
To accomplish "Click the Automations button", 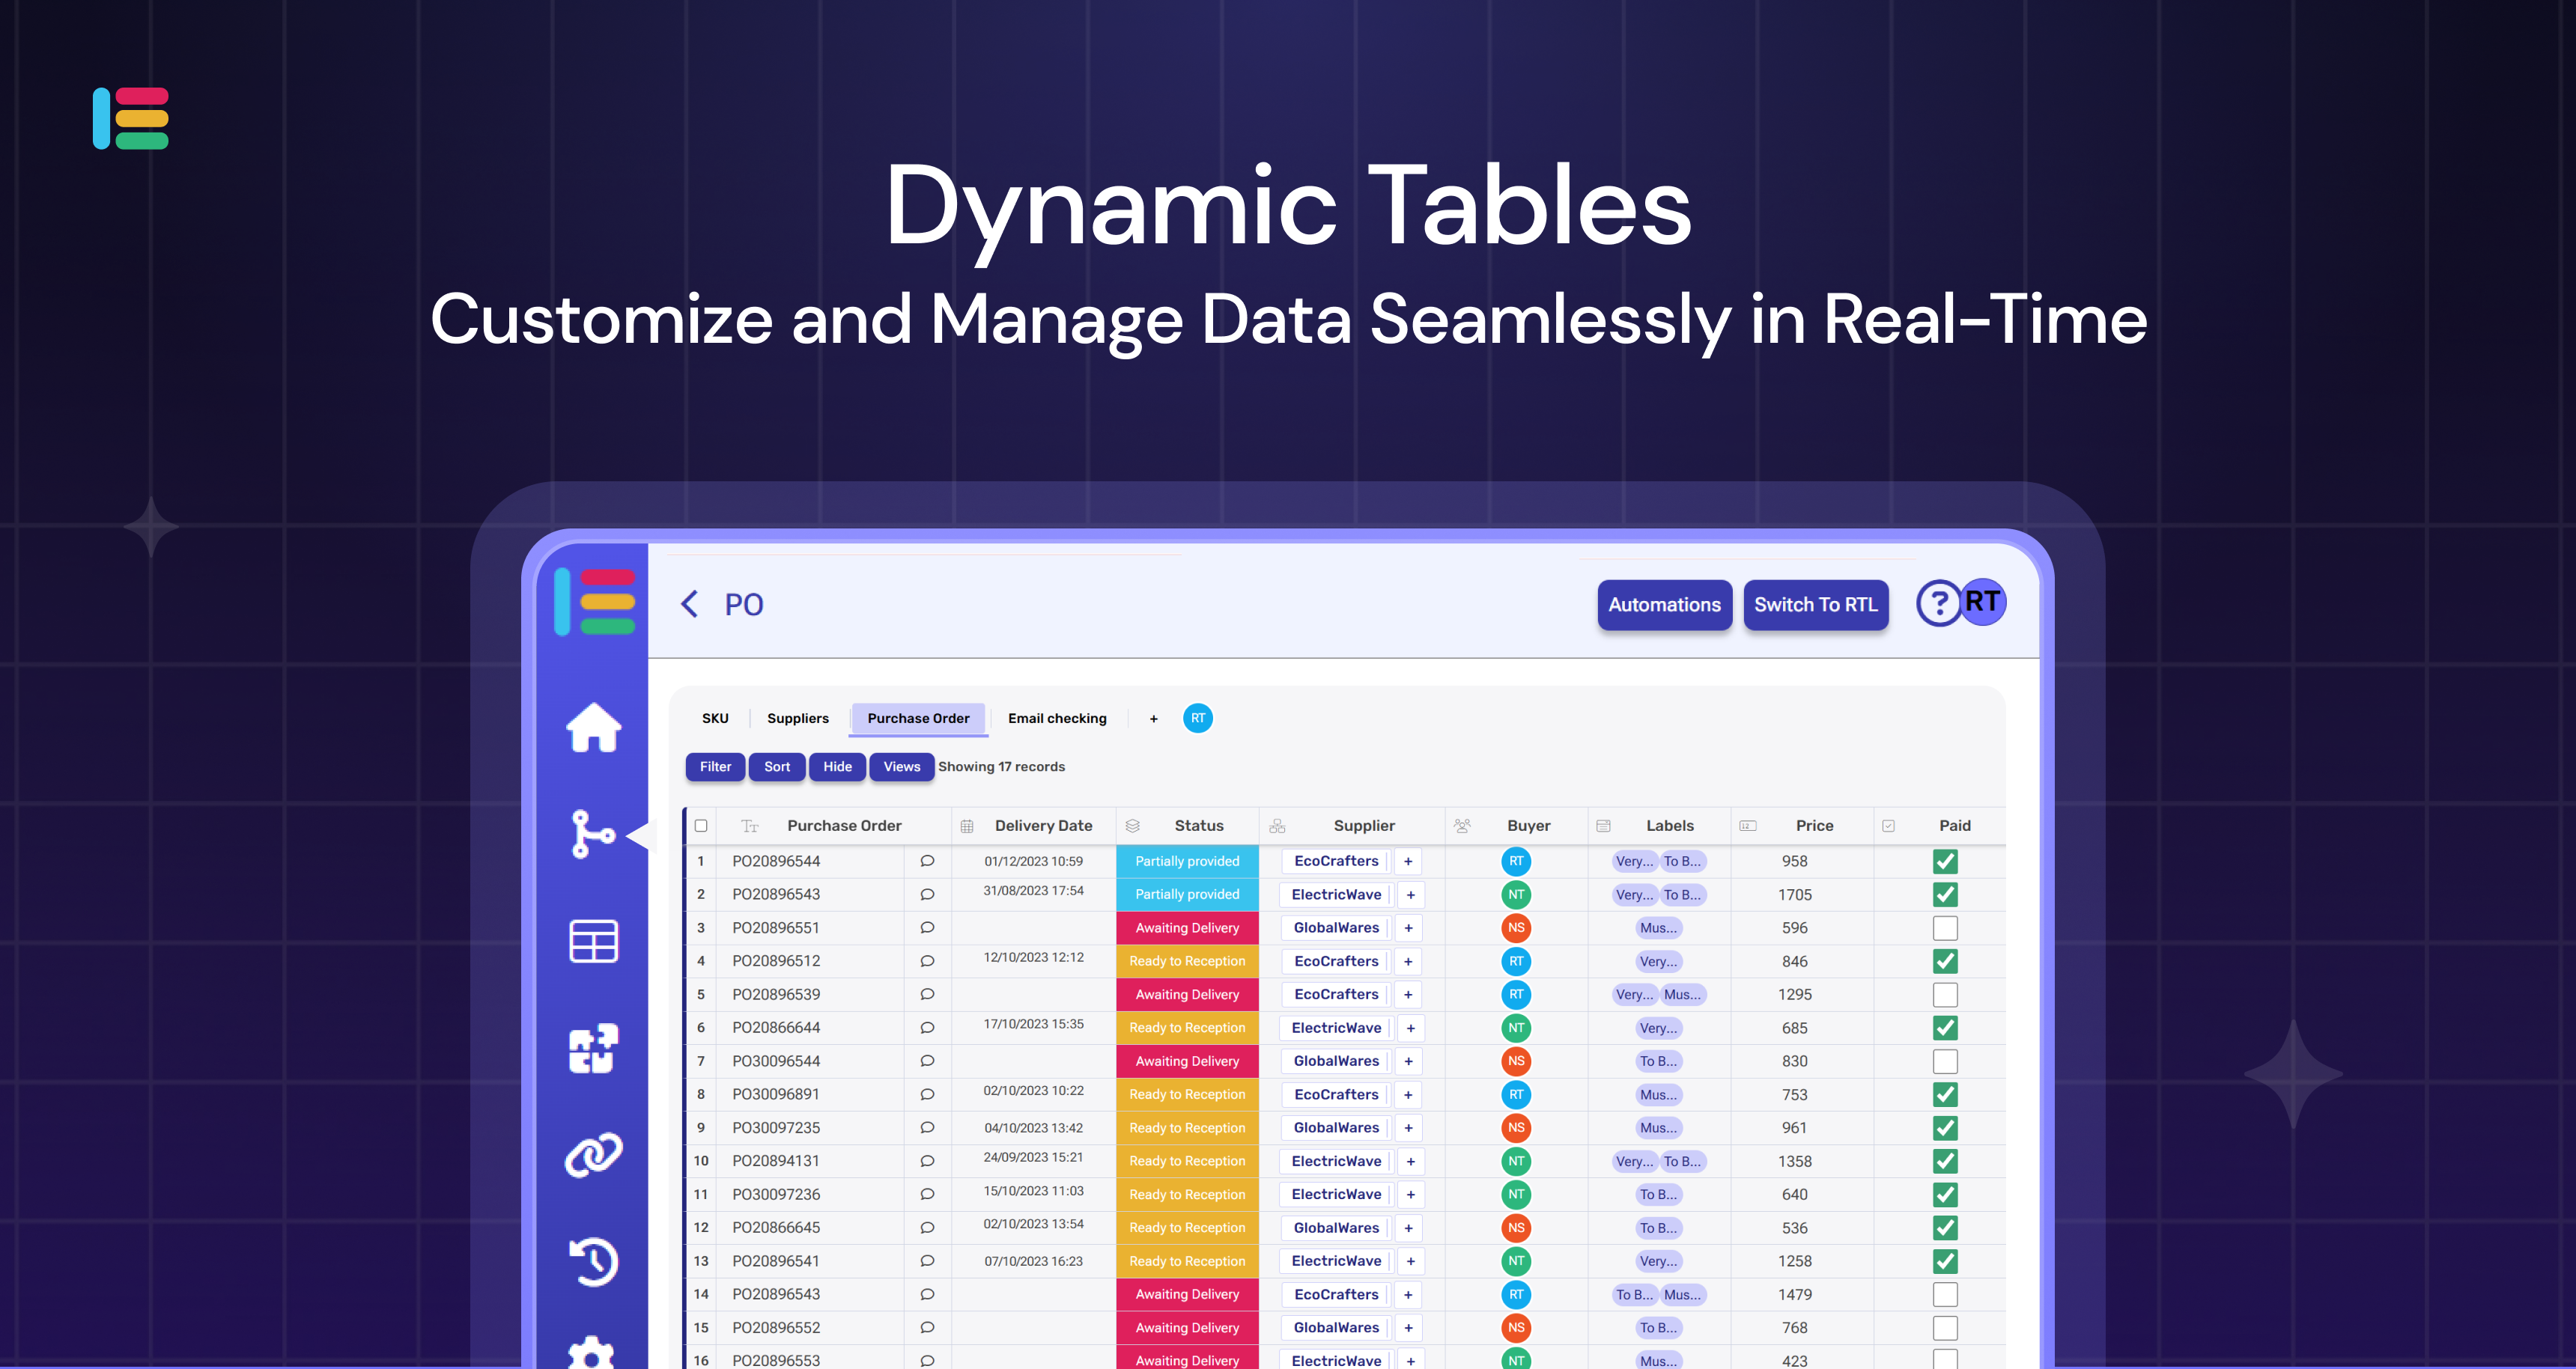I will coord(1663,605).
